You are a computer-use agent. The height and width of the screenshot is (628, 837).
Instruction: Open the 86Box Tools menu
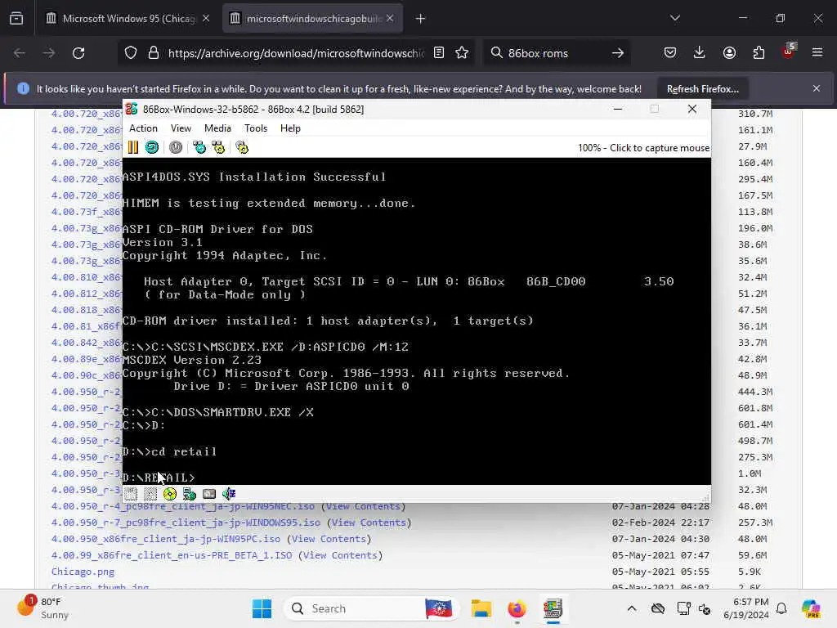click(256, 128)
